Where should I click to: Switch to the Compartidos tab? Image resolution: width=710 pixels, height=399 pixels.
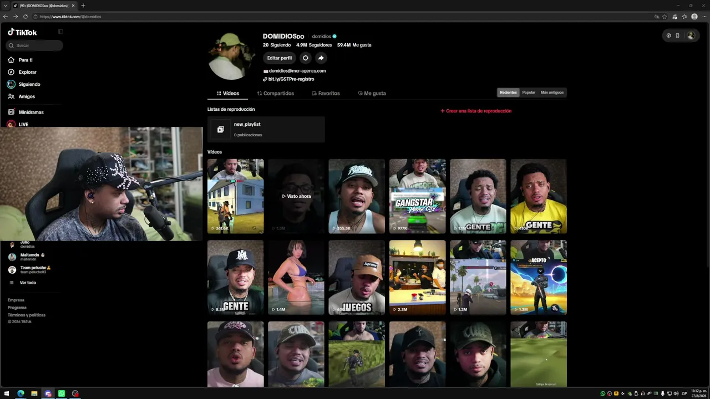tap(276, 93)
